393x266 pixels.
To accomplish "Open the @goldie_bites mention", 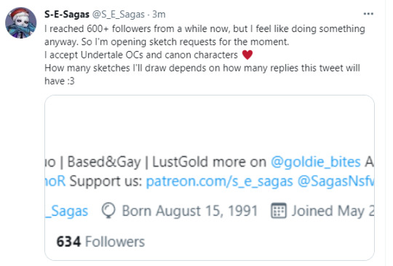I will click(x=316, y=162).
